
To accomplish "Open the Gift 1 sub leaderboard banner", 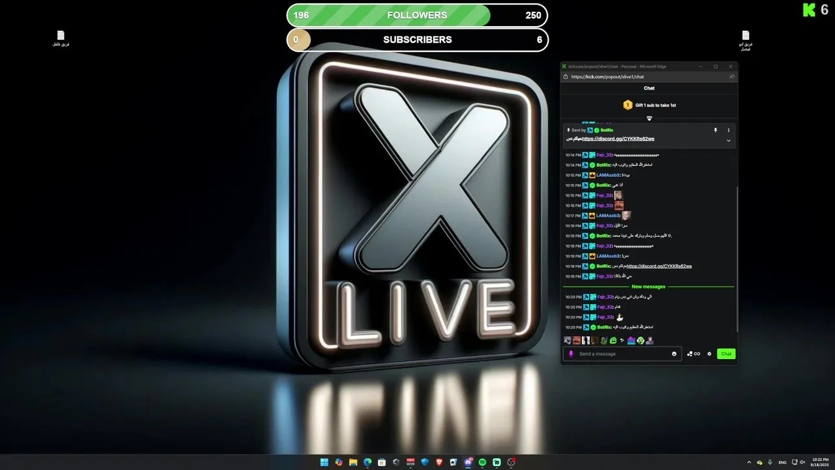I will point(649,105).
